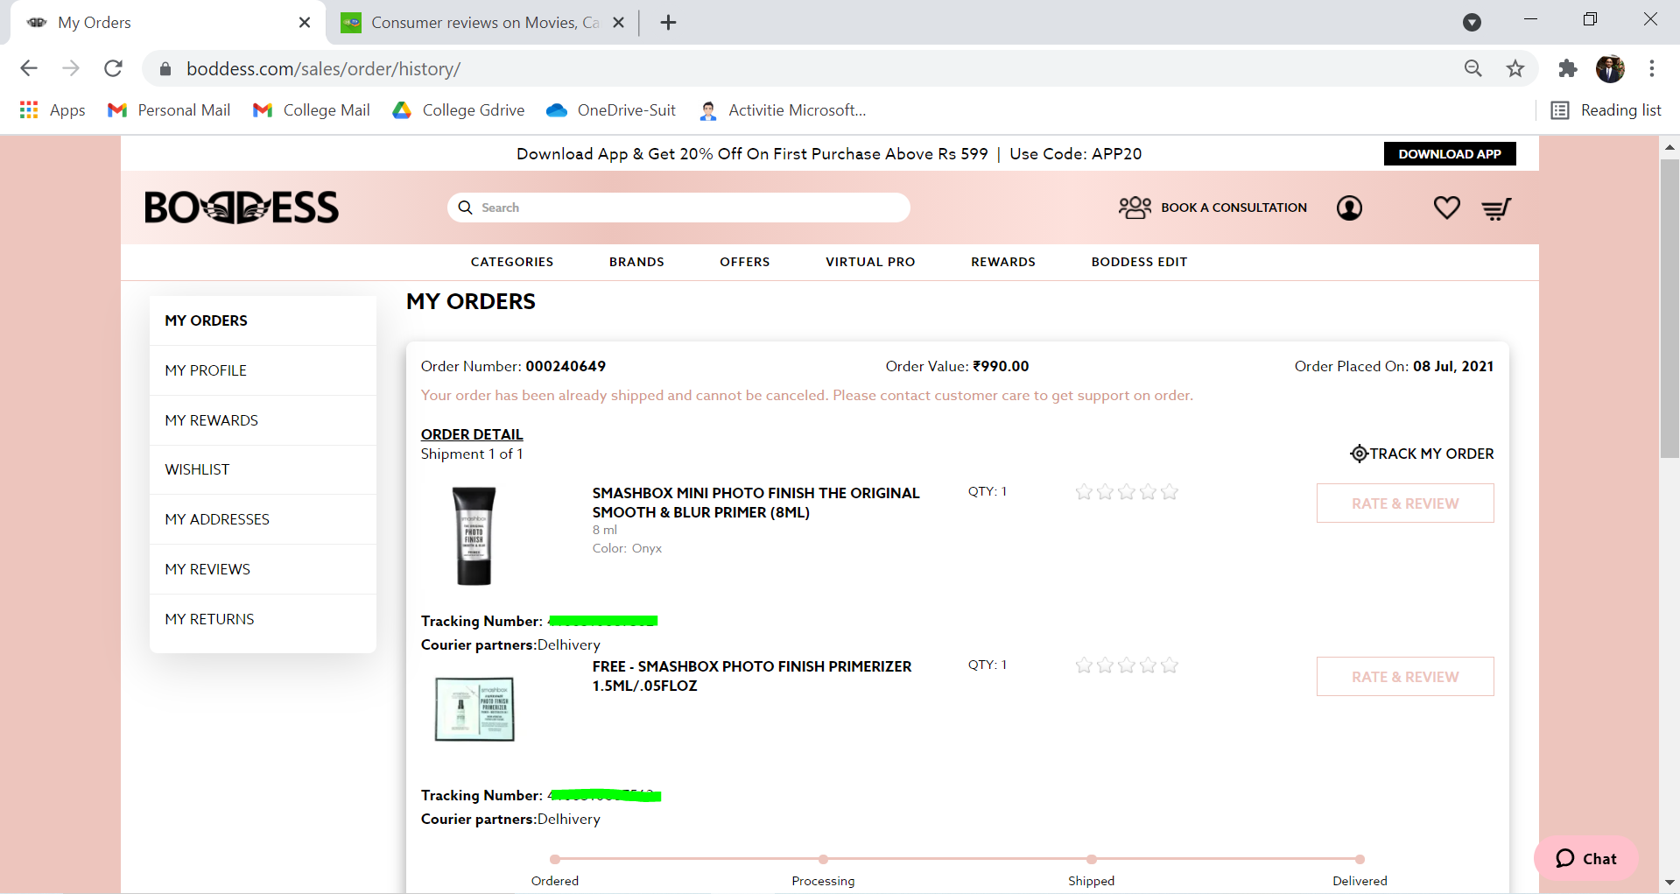The height and width of the screenshot is (894, 1680).
Task: Open the Chat bubble widget
Action: tap(1586, 858)
